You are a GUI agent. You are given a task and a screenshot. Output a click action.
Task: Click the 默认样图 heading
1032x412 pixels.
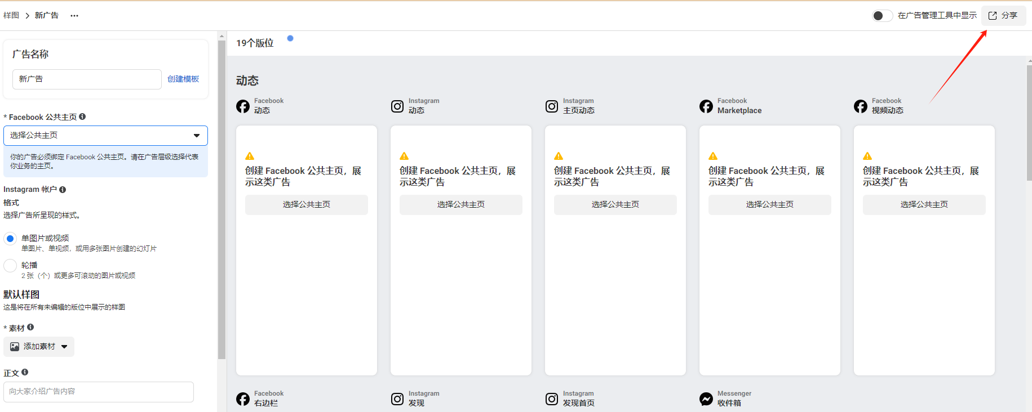coord(21,294)
